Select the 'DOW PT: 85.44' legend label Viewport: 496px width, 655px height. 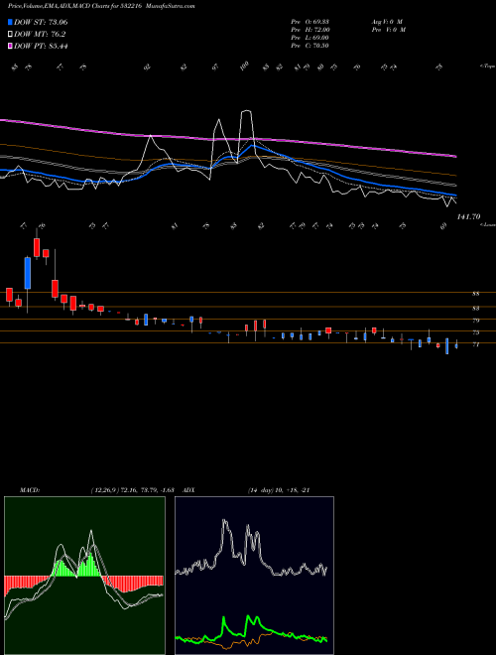pyautogui.click(x=41, y=46)
